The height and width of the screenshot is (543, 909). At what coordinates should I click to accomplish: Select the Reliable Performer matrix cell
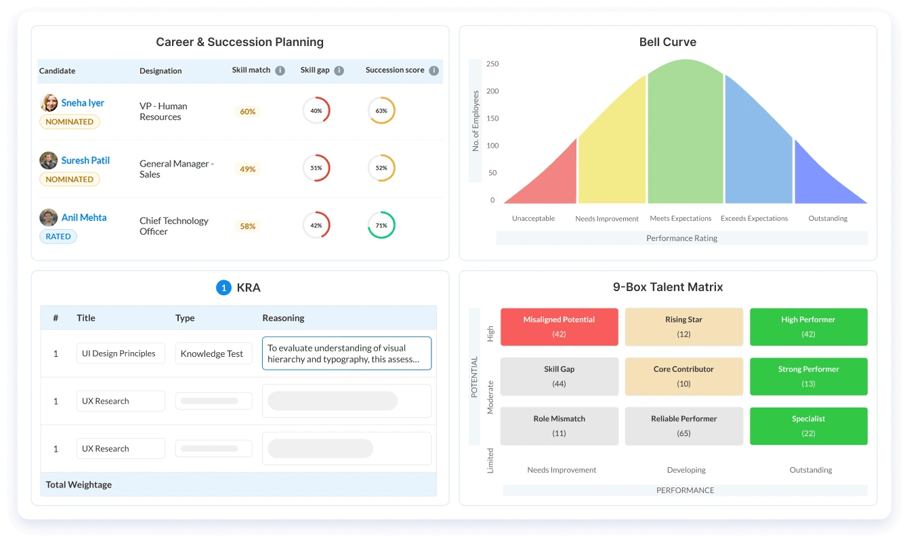[684, 427]
